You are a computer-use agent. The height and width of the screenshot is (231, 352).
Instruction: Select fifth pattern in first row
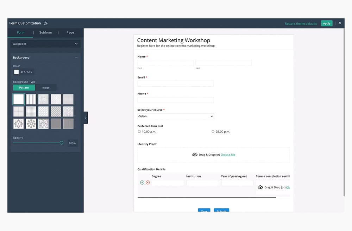[68, 99]
